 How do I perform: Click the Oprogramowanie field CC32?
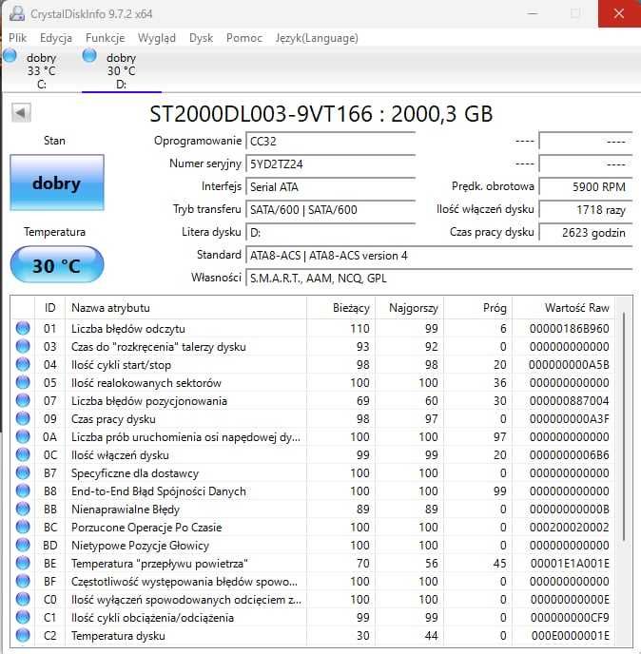pyautogui.click(x=331, y=141)
